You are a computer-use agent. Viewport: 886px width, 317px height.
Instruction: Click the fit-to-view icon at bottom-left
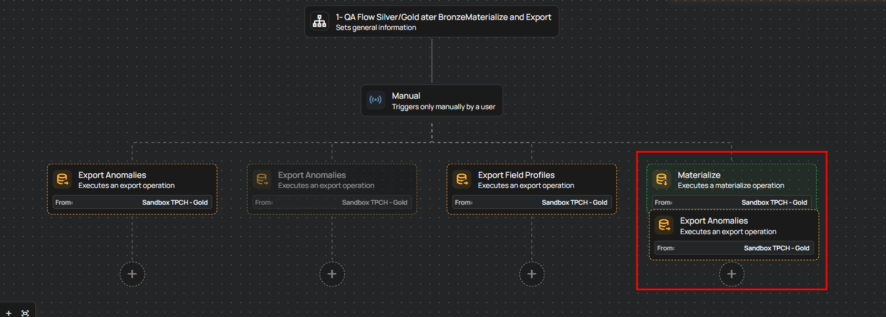tap(25, 313)
